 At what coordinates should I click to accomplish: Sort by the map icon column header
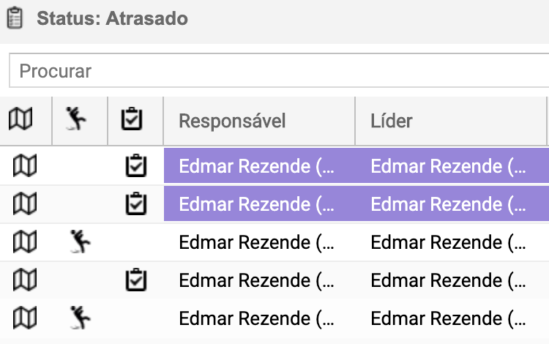pyautogui.click(x=20, y=119)
